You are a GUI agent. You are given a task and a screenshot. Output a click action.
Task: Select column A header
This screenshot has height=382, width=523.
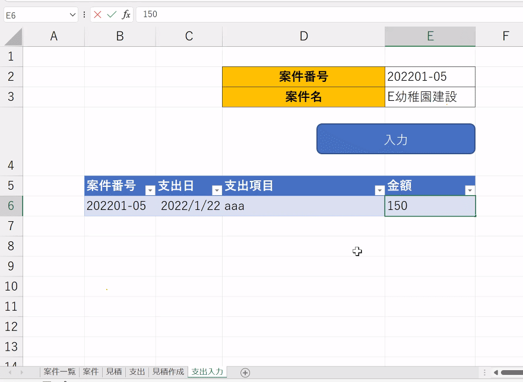(53, 36)
